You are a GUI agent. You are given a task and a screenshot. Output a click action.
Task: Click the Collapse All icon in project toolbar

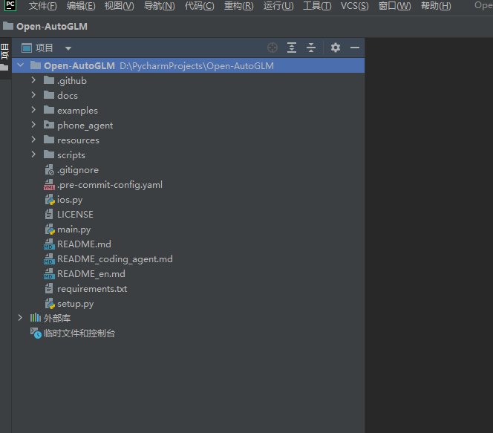pos(311,48)
